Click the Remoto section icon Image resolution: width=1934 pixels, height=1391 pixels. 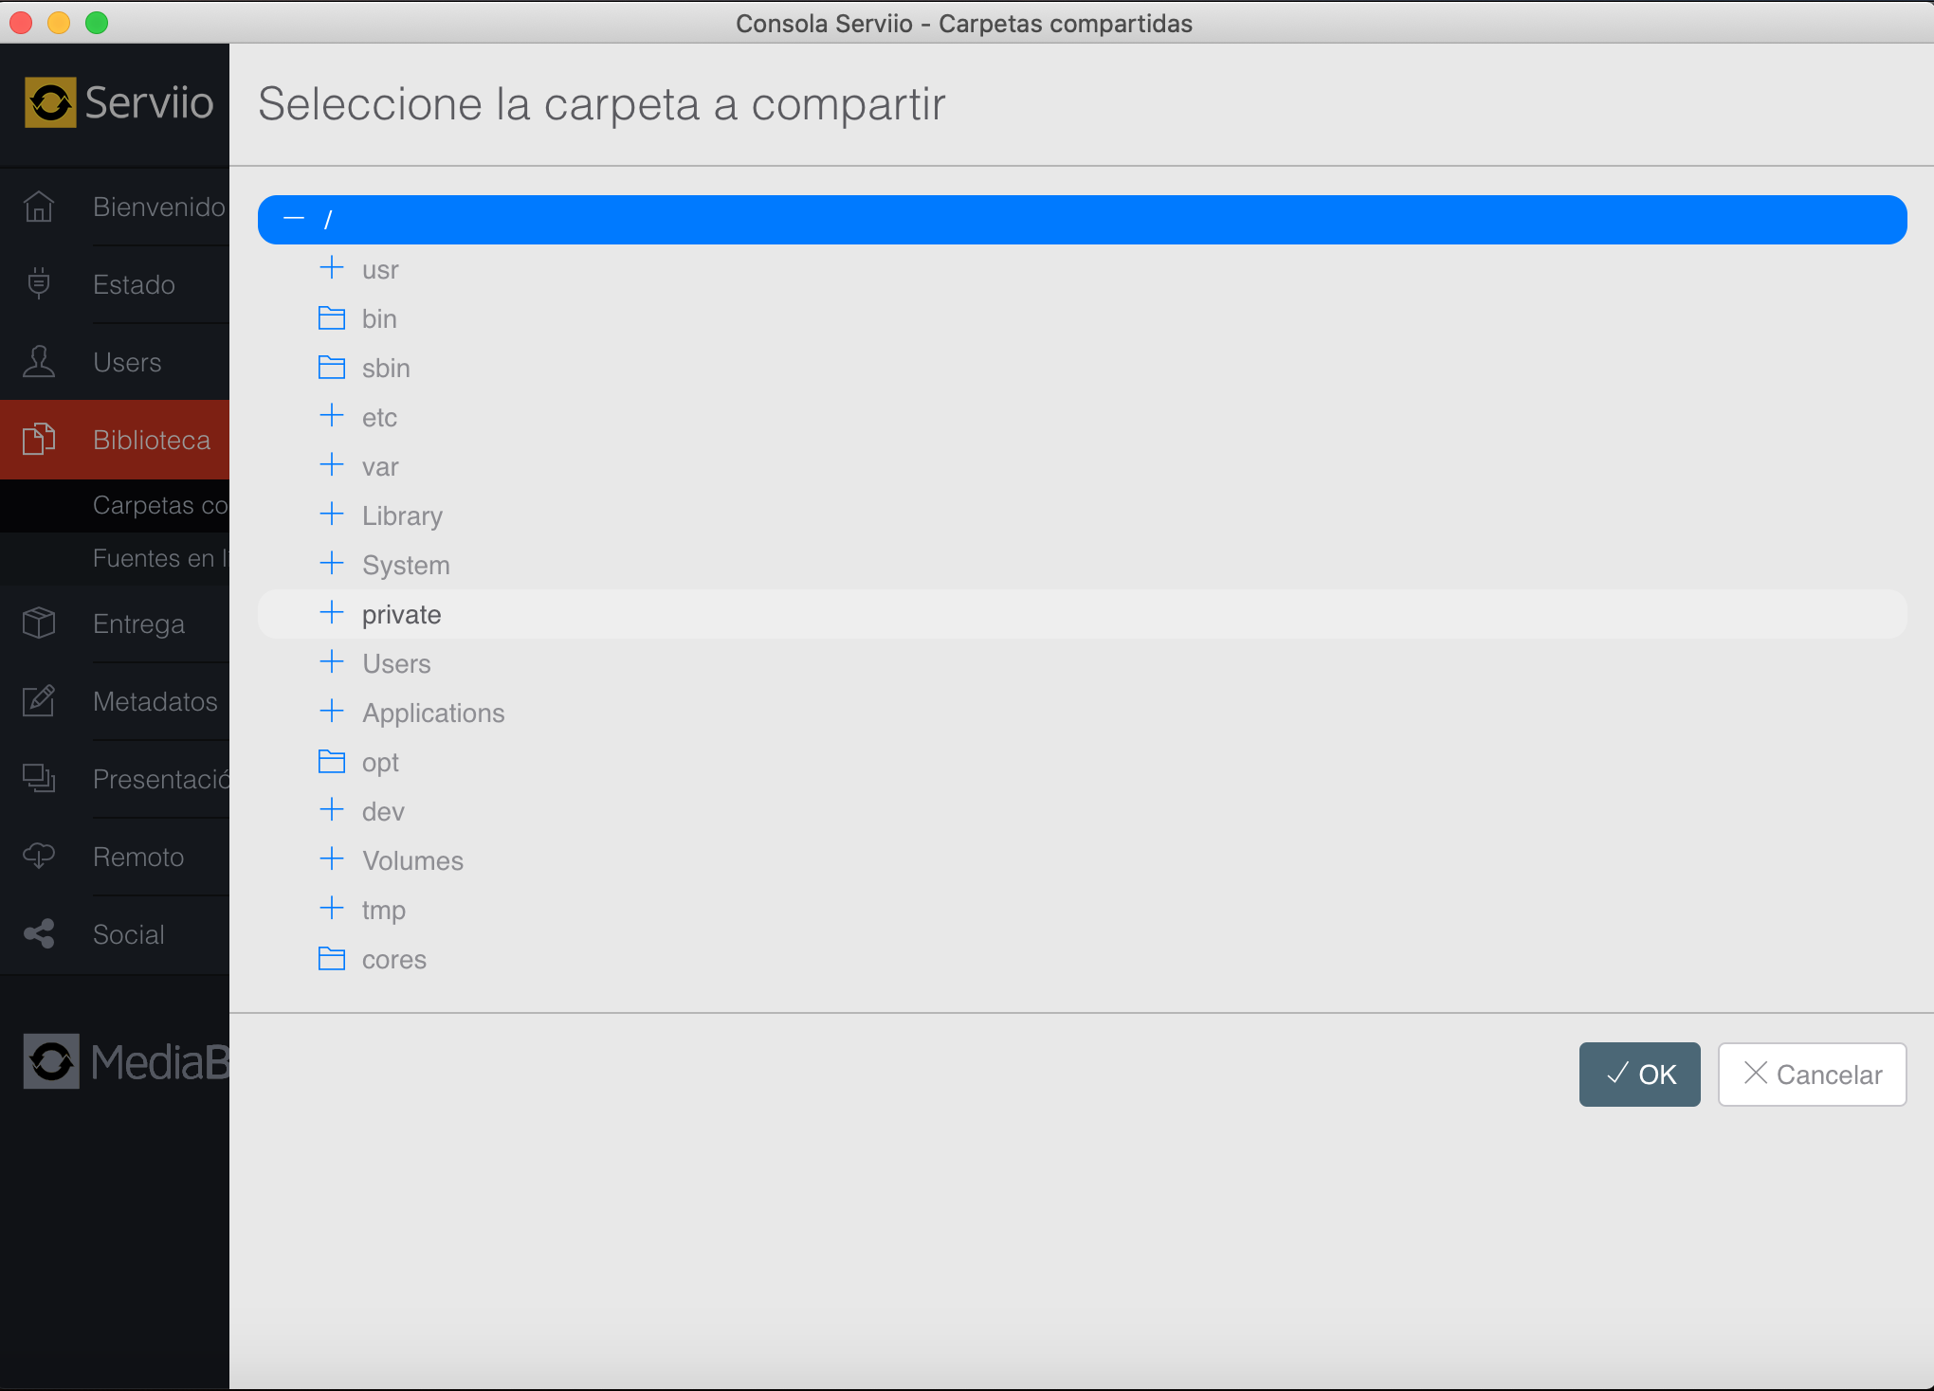click(x=39, y=857)
